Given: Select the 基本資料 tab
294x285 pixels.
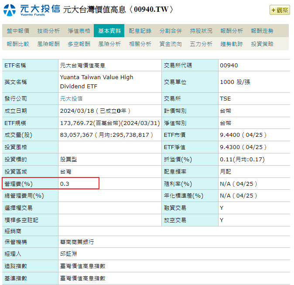Looking at the screenshot, I should 109,31.
